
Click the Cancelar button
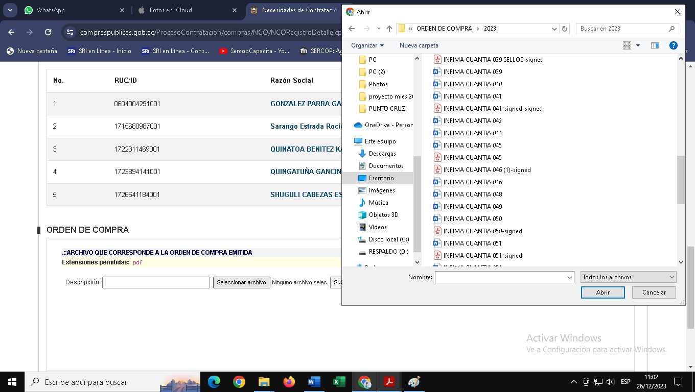pyautogui.click(x=654, y=292)
